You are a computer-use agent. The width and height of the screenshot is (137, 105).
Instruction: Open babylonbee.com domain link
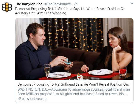pyautogui.click(x=35, y=99)
